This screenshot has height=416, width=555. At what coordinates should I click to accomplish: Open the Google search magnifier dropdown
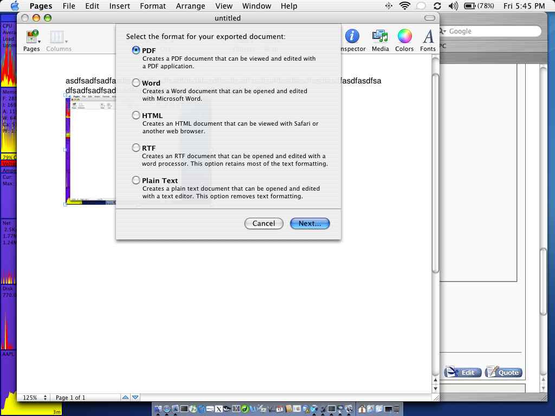(x=443, y=31)
